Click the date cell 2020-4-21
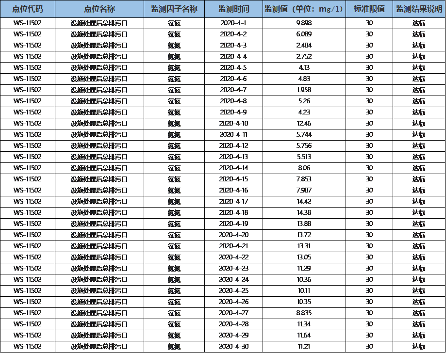 tap(233, 246)
